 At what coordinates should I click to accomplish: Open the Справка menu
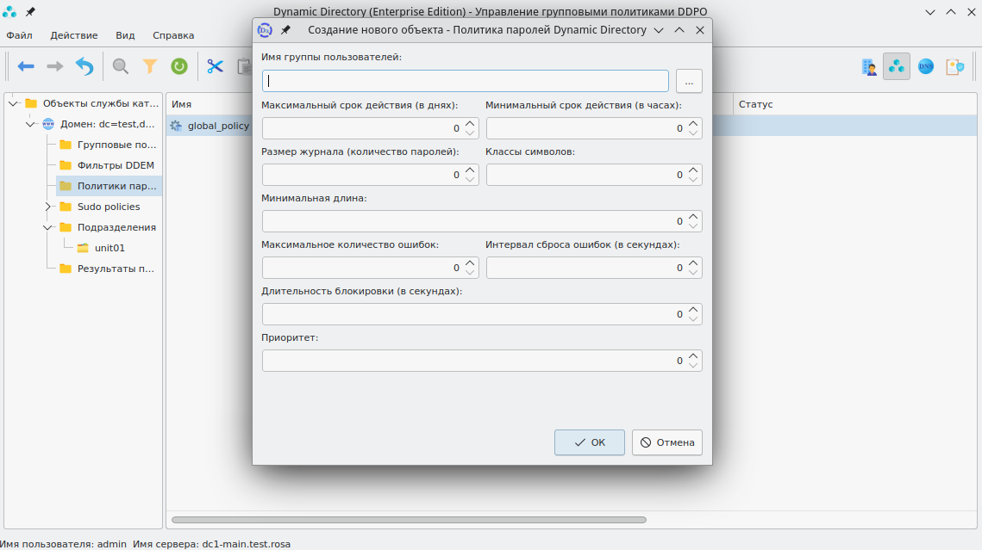pos(173,35)
